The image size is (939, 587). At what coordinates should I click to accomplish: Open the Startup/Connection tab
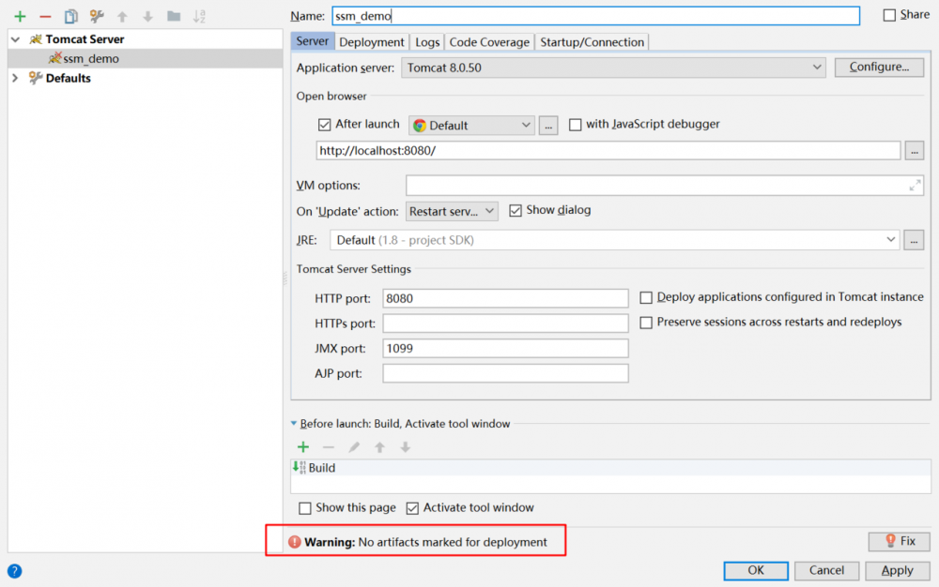point(592,42)
